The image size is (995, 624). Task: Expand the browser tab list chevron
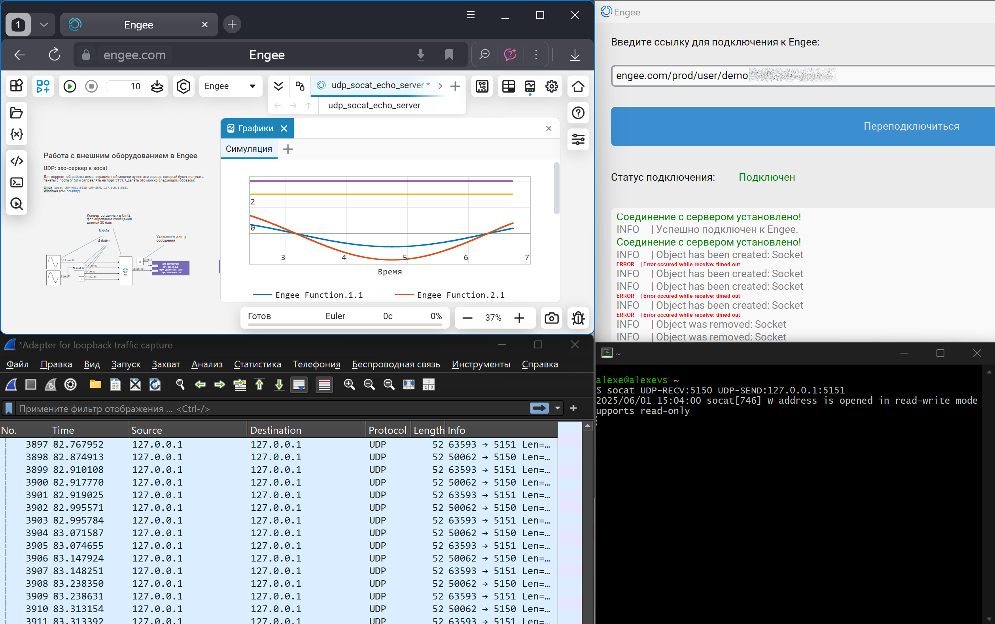click(x=44, y=25)
